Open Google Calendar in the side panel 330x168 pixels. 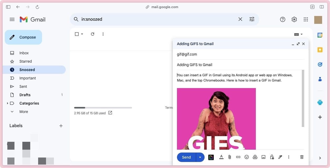(320, 34)
